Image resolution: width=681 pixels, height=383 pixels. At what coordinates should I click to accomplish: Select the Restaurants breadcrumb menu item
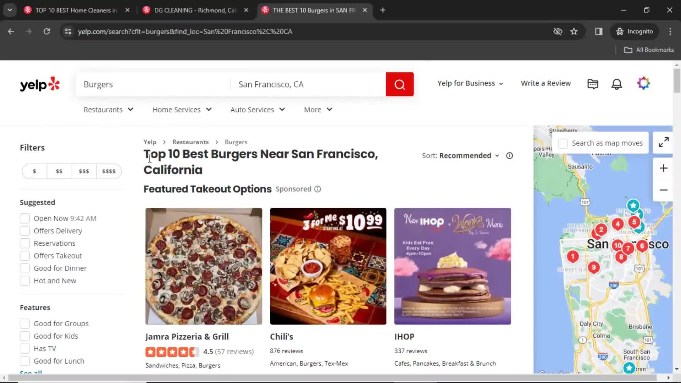tap(190, 142)
